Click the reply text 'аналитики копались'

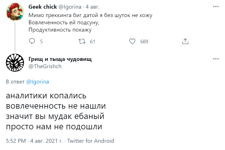(x=46, y=96)
